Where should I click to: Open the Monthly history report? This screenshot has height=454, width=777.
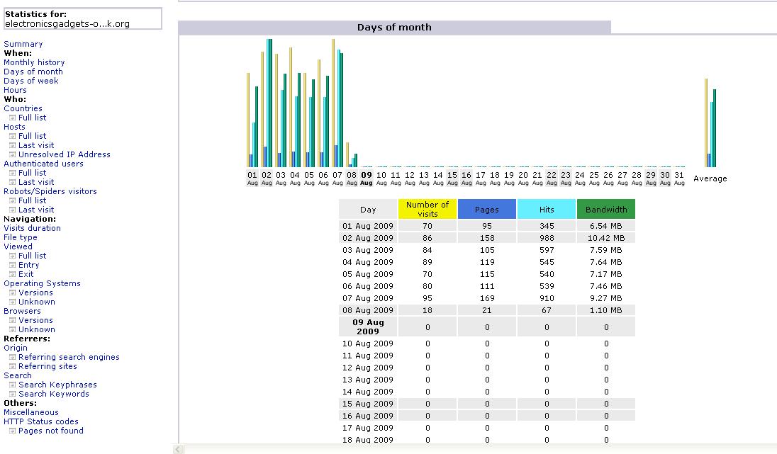(34, 62)
